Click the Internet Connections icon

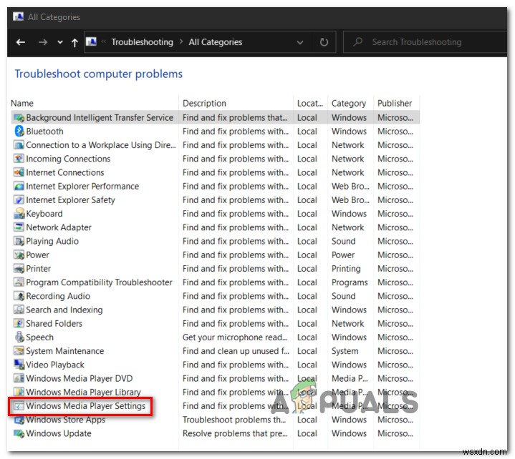[19, 172]
